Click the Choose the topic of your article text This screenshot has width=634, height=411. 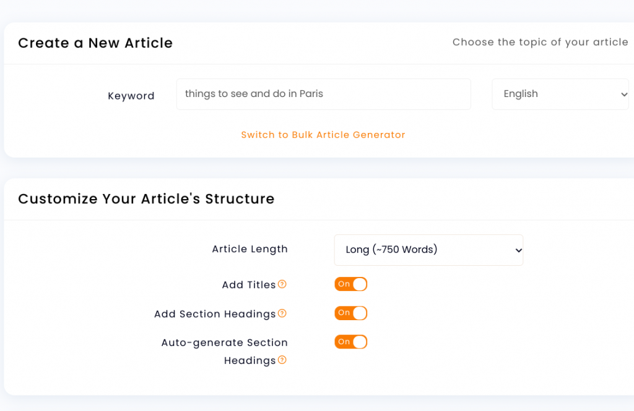pyautogui.click(x=540, y=42)
